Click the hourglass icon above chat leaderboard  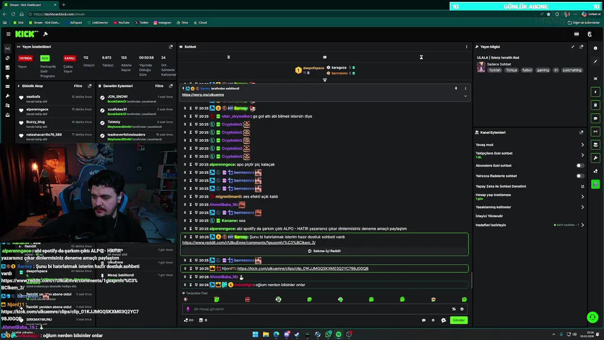[421, 57]
